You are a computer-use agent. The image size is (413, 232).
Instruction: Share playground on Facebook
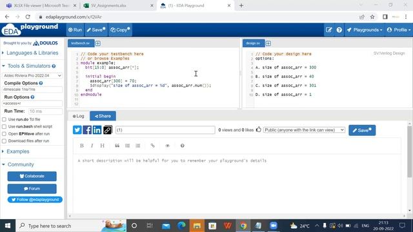click(x=87, y=130)
